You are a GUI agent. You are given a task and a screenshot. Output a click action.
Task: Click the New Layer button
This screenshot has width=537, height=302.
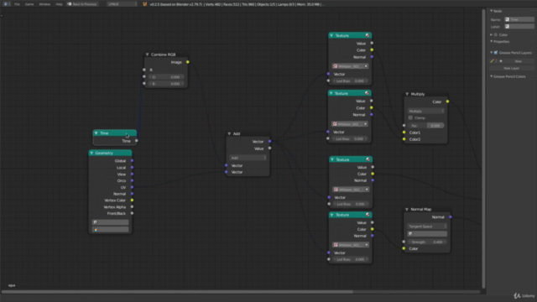tap(512, 68)
